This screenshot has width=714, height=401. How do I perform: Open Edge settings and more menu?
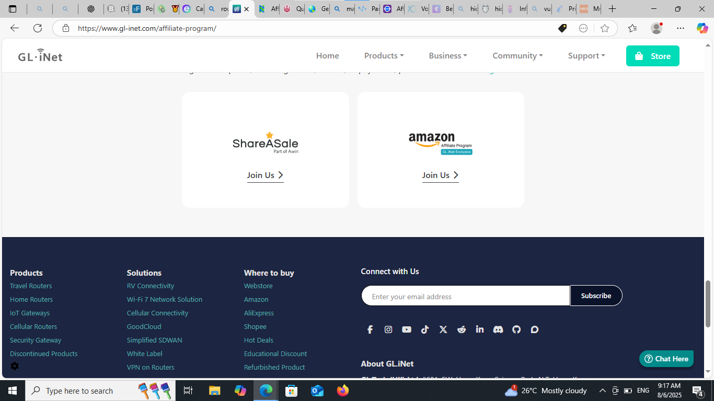(681, 28)
